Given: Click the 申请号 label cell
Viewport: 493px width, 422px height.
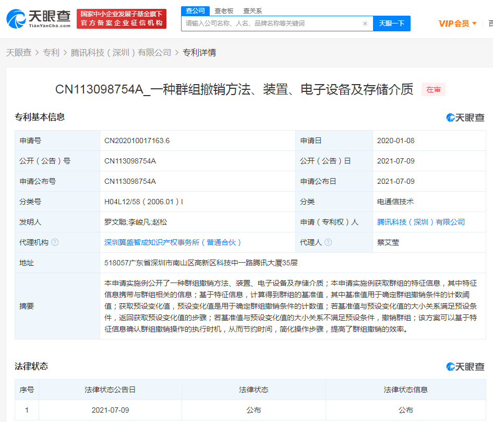Looking at the screenshot, I should (57, 140).
